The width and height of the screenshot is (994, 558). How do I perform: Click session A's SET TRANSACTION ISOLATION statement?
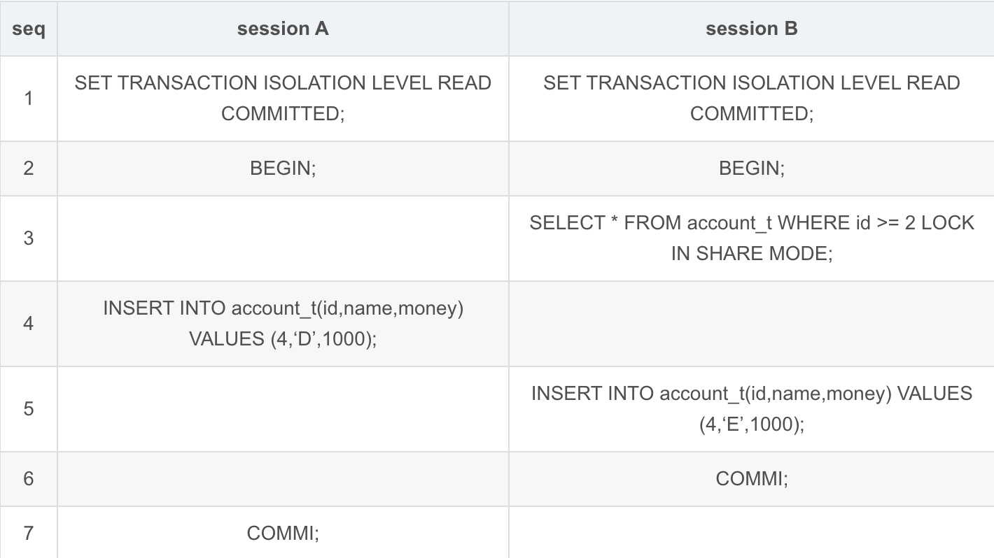click(x=283, y=98)
